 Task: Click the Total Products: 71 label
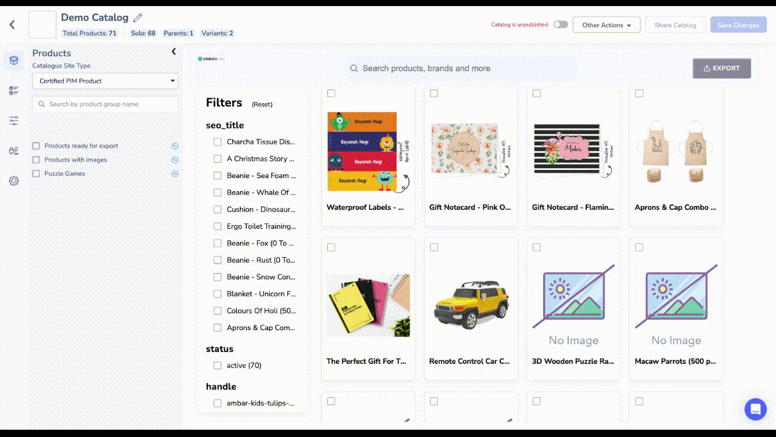(x=90, y=33)
